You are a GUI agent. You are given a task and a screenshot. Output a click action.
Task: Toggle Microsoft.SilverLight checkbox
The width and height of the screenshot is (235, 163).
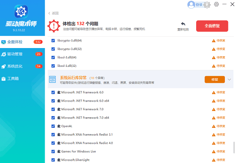point(53,160)
